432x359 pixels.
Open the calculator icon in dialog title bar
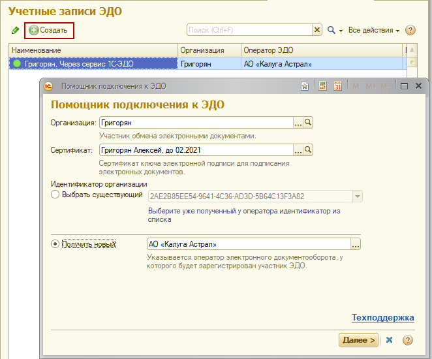click(322, 87)
